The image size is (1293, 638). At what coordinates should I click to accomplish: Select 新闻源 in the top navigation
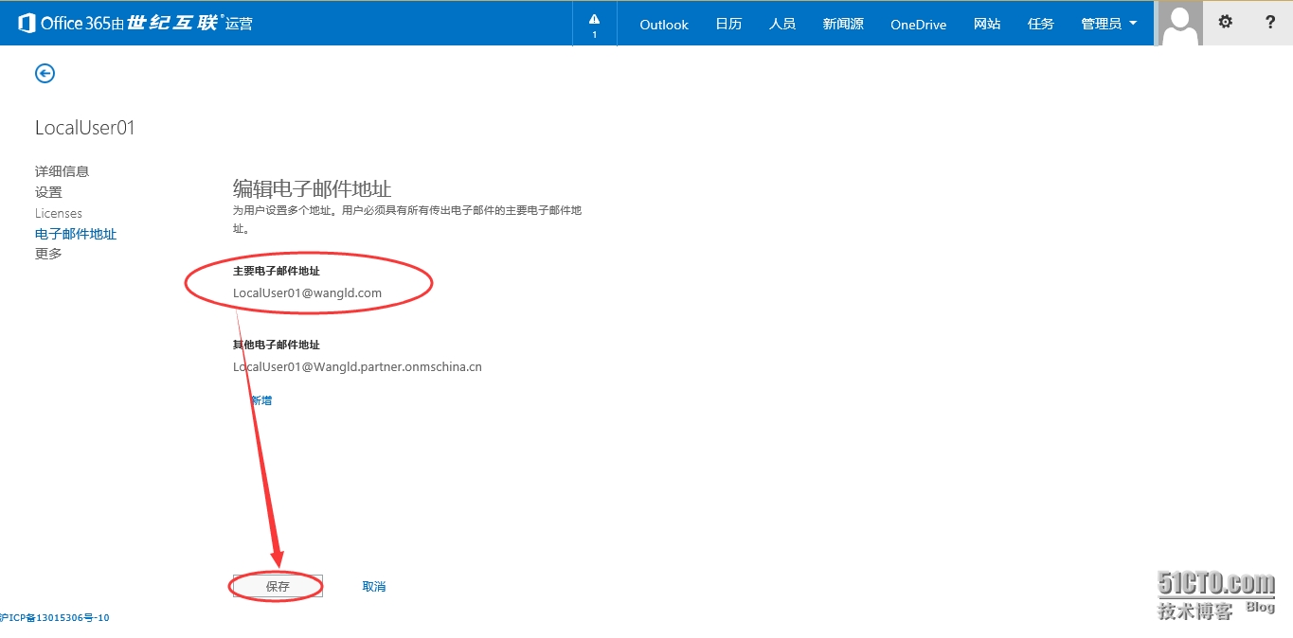(x=842, y=24)
